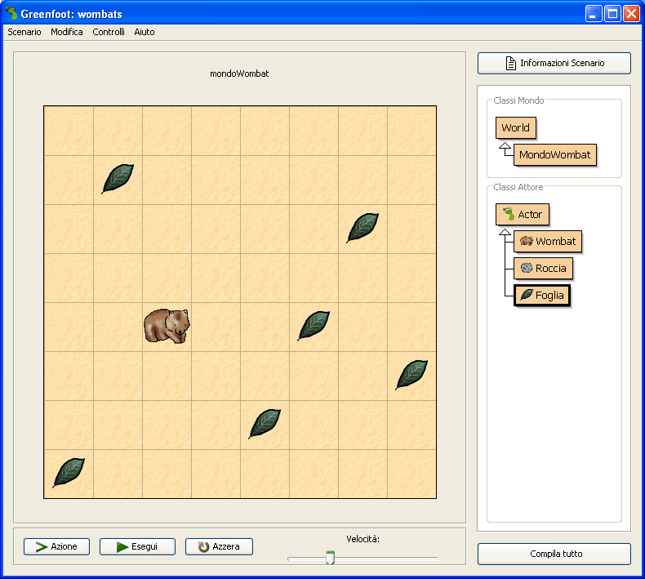Select the Wombat class
645x579 pixels.
point(548,241)
